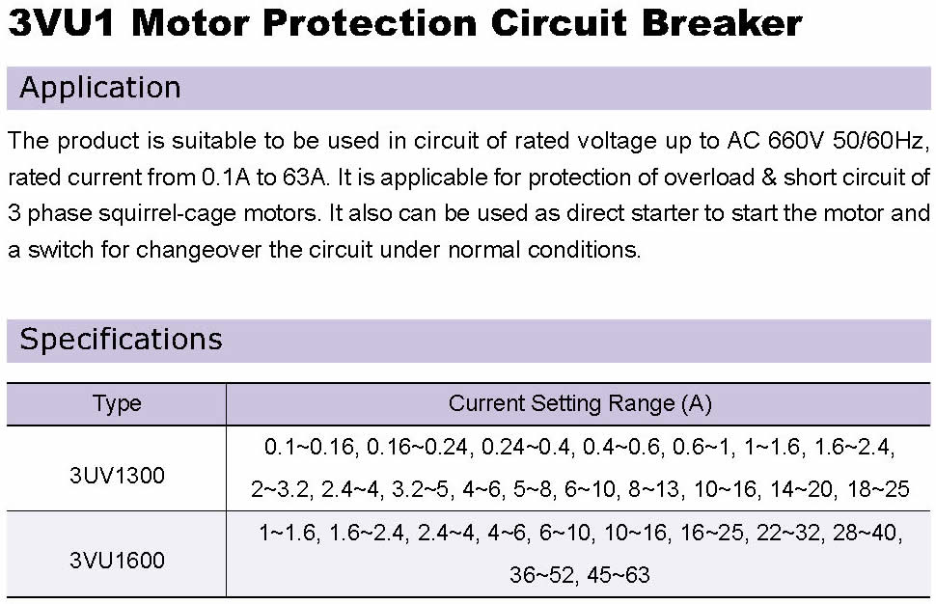Click the 45~63 range value
Viewport: 936px width, 604px height.
click(619, 575)
